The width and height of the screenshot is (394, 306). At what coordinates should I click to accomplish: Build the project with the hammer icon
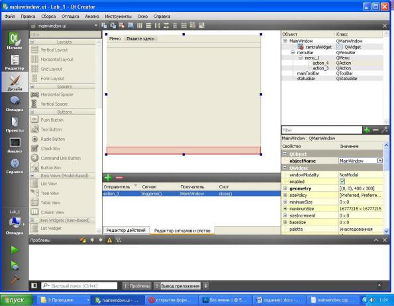pyautogui.click(x=15, y=279)
